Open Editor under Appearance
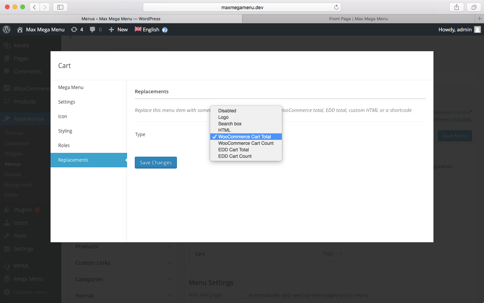The image size is (484, 303). (11, 195)
